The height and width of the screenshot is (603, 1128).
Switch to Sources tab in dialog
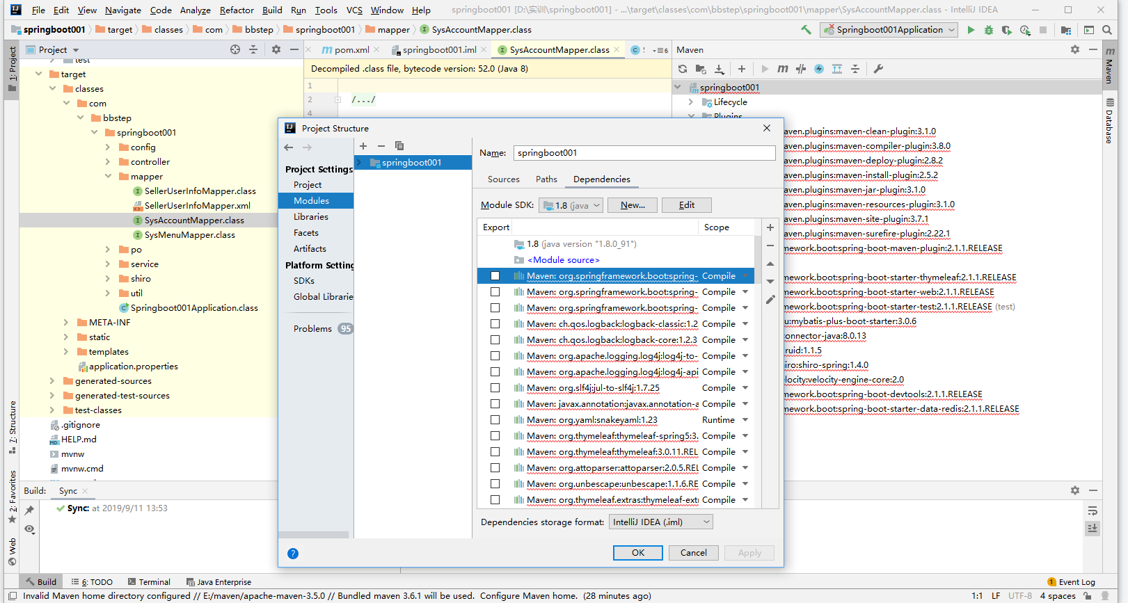504,179
